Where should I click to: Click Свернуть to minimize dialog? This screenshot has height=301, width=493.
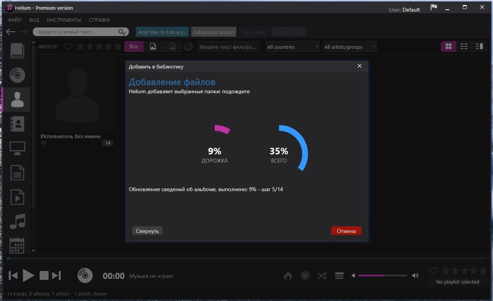point(147,231)
